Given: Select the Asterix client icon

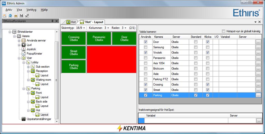Looking at the screenshot, I should click(x=19, y=36).
